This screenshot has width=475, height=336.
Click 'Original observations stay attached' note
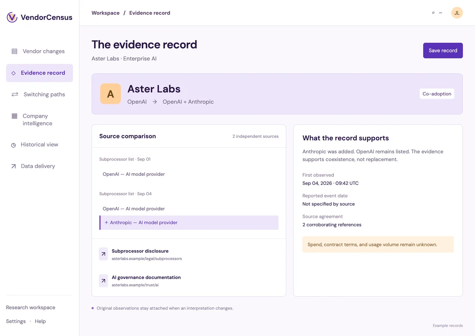tap(165, 308)
